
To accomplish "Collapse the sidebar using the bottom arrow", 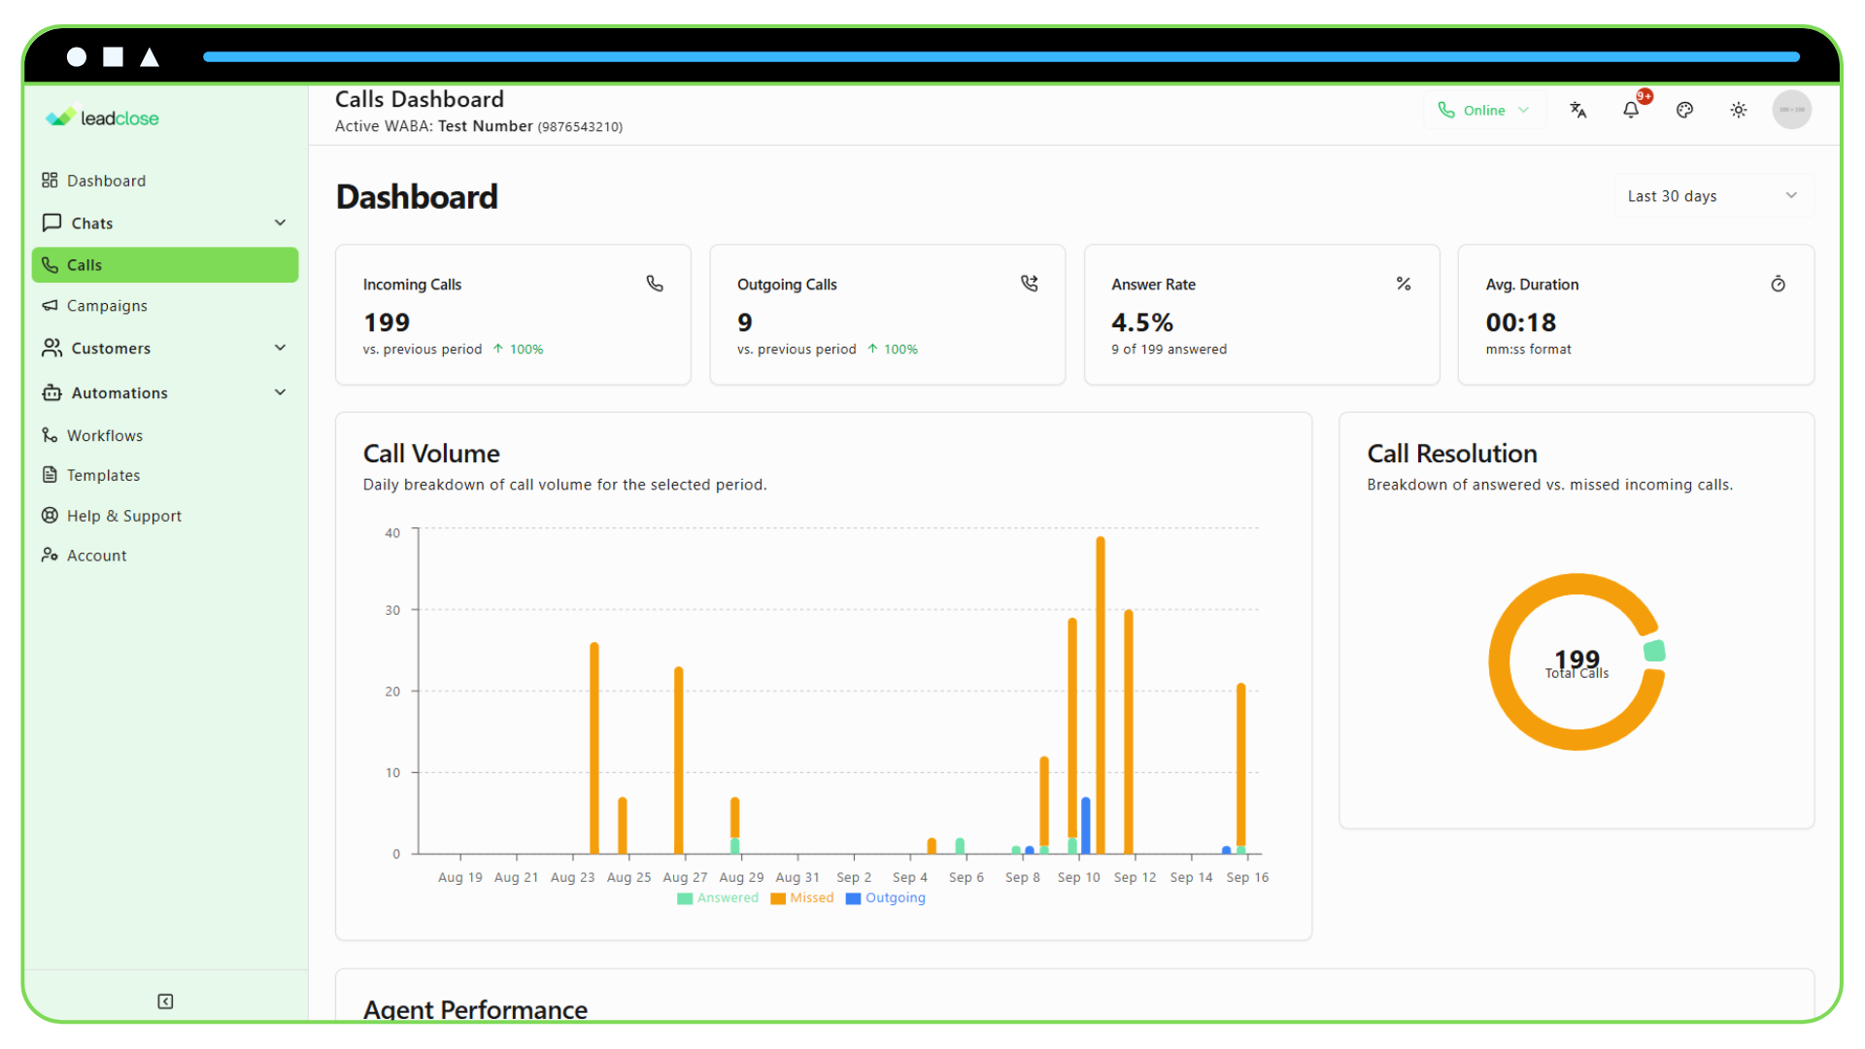I will tap(165, 1001).
